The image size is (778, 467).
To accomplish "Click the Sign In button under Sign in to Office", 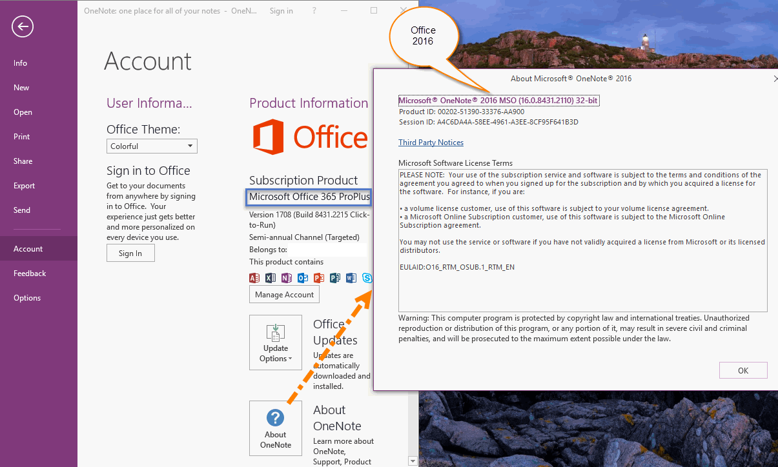I will (x=130, y=253).
